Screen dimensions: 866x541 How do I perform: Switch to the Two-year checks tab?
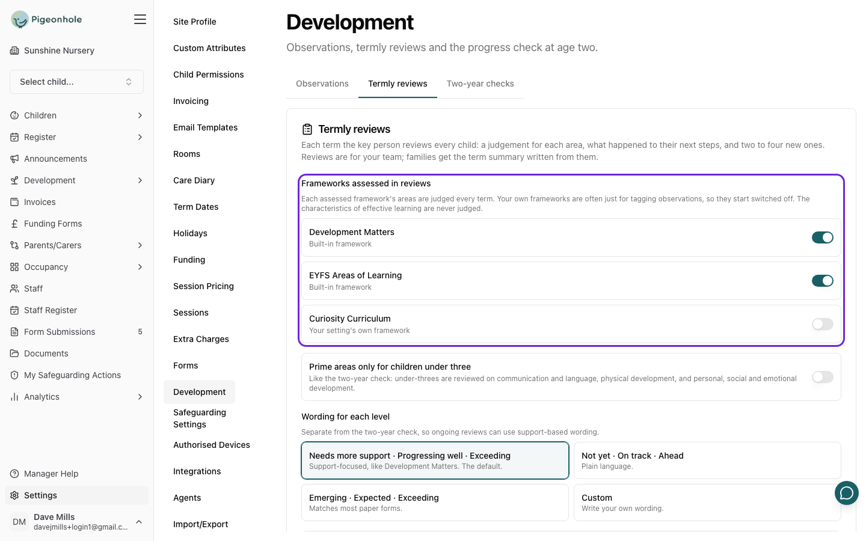coord(481,84)
